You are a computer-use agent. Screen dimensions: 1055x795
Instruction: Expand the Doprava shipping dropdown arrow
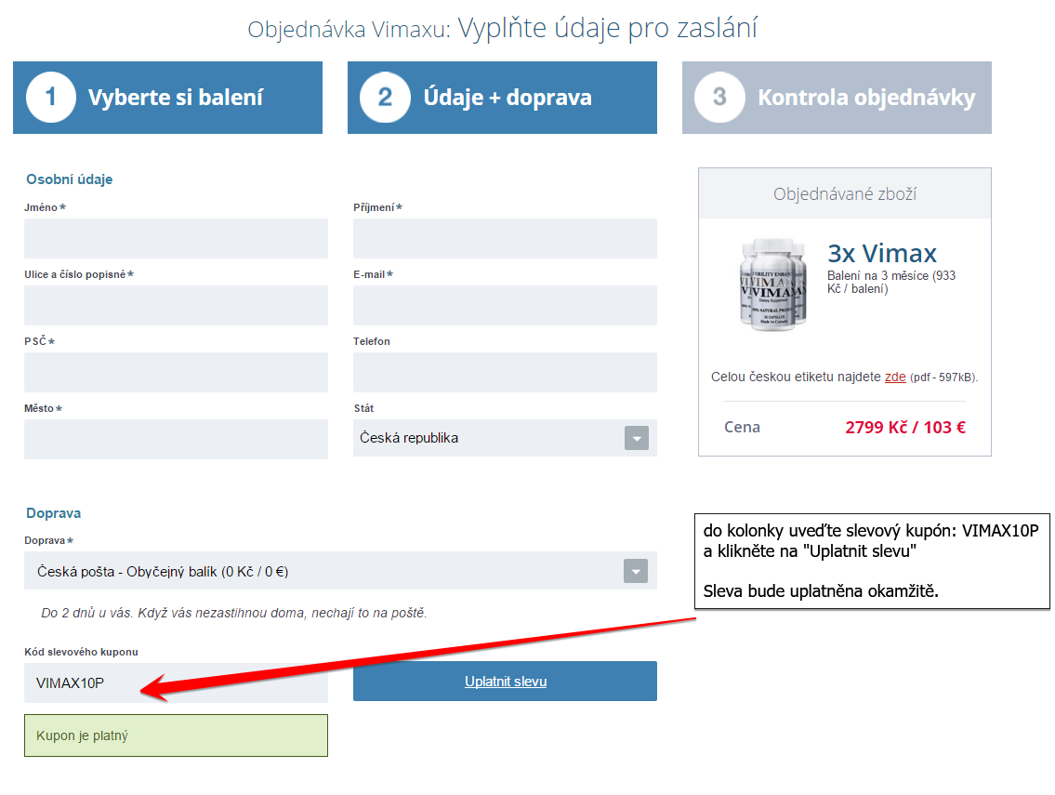pyautogui.click(x=636, y=572)
